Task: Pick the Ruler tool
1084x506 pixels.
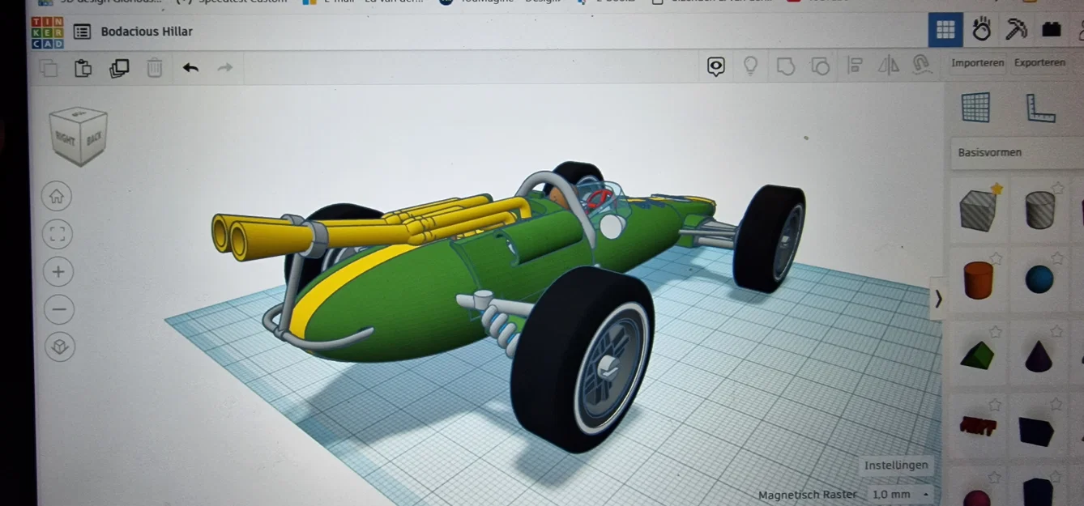Action: point(1040,108)
